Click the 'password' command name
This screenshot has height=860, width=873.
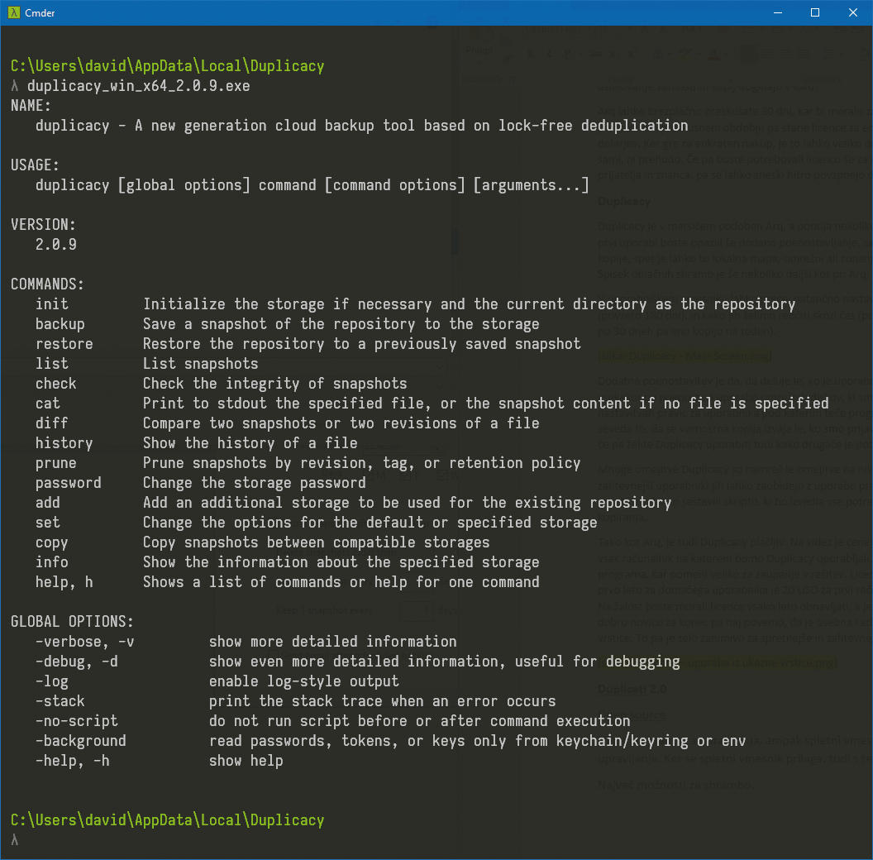pyautogui.click(x=69, y=483)
